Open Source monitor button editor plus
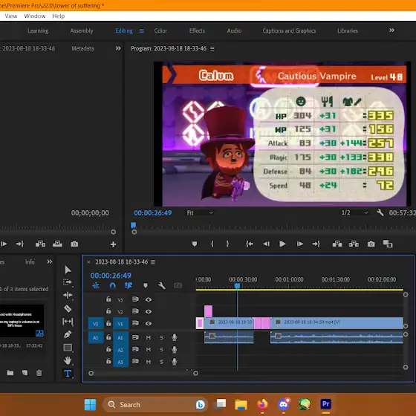 coord(113,244)
